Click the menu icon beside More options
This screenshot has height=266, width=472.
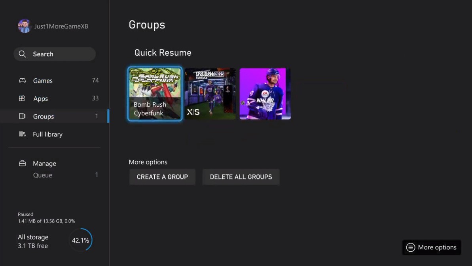coord(411,247)
